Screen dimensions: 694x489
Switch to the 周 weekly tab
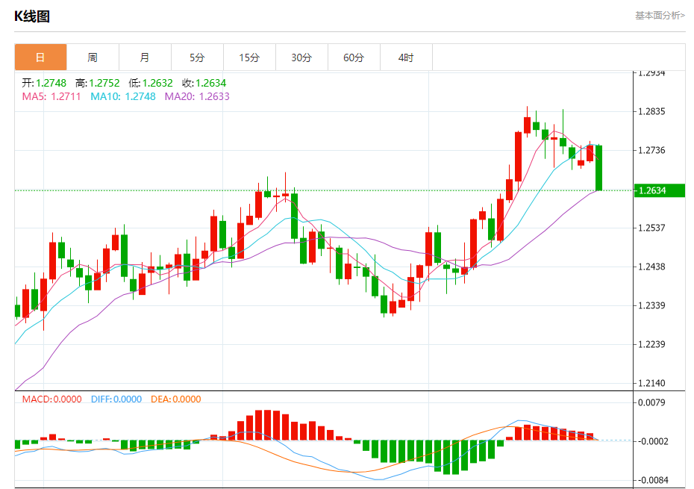point(93,57)
